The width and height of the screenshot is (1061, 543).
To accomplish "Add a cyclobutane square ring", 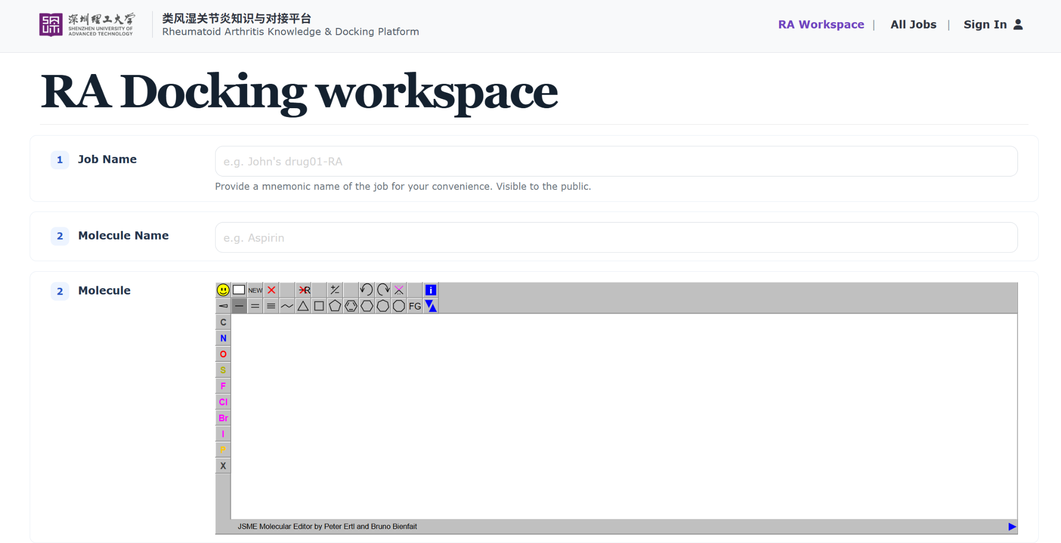I will (x=319, y=306).
